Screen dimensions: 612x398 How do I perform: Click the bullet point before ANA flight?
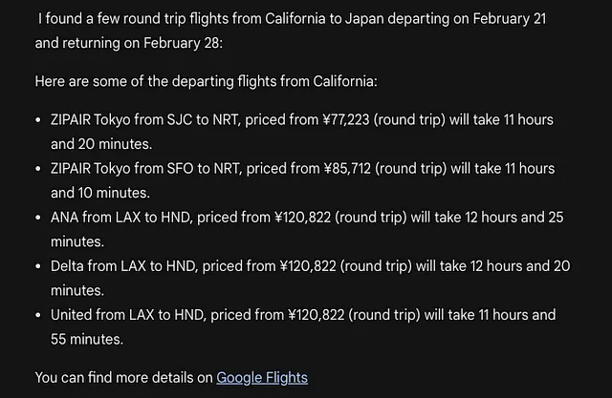pos(38,218)
